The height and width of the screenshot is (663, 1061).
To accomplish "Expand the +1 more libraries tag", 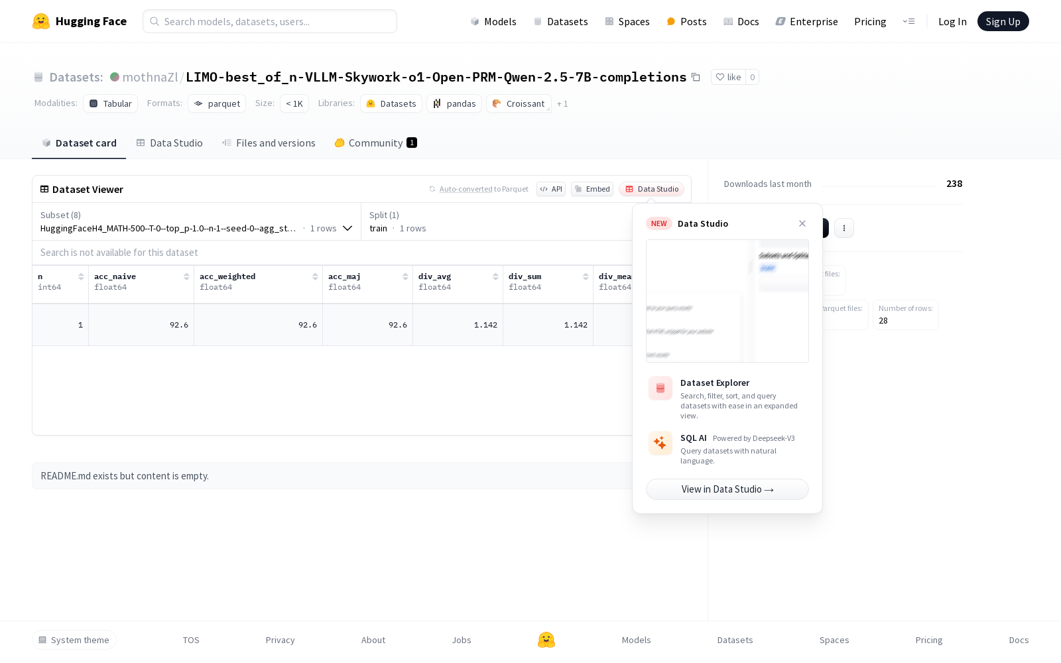I will tap(562, 103).
